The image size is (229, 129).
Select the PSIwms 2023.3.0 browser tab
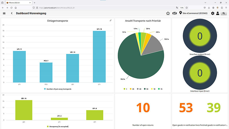click(x=16, y=3)
